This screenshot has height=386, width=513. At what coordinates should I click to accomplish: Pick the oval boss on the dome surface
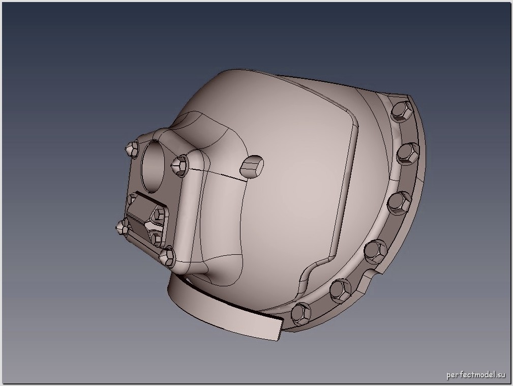coord(252,166)
